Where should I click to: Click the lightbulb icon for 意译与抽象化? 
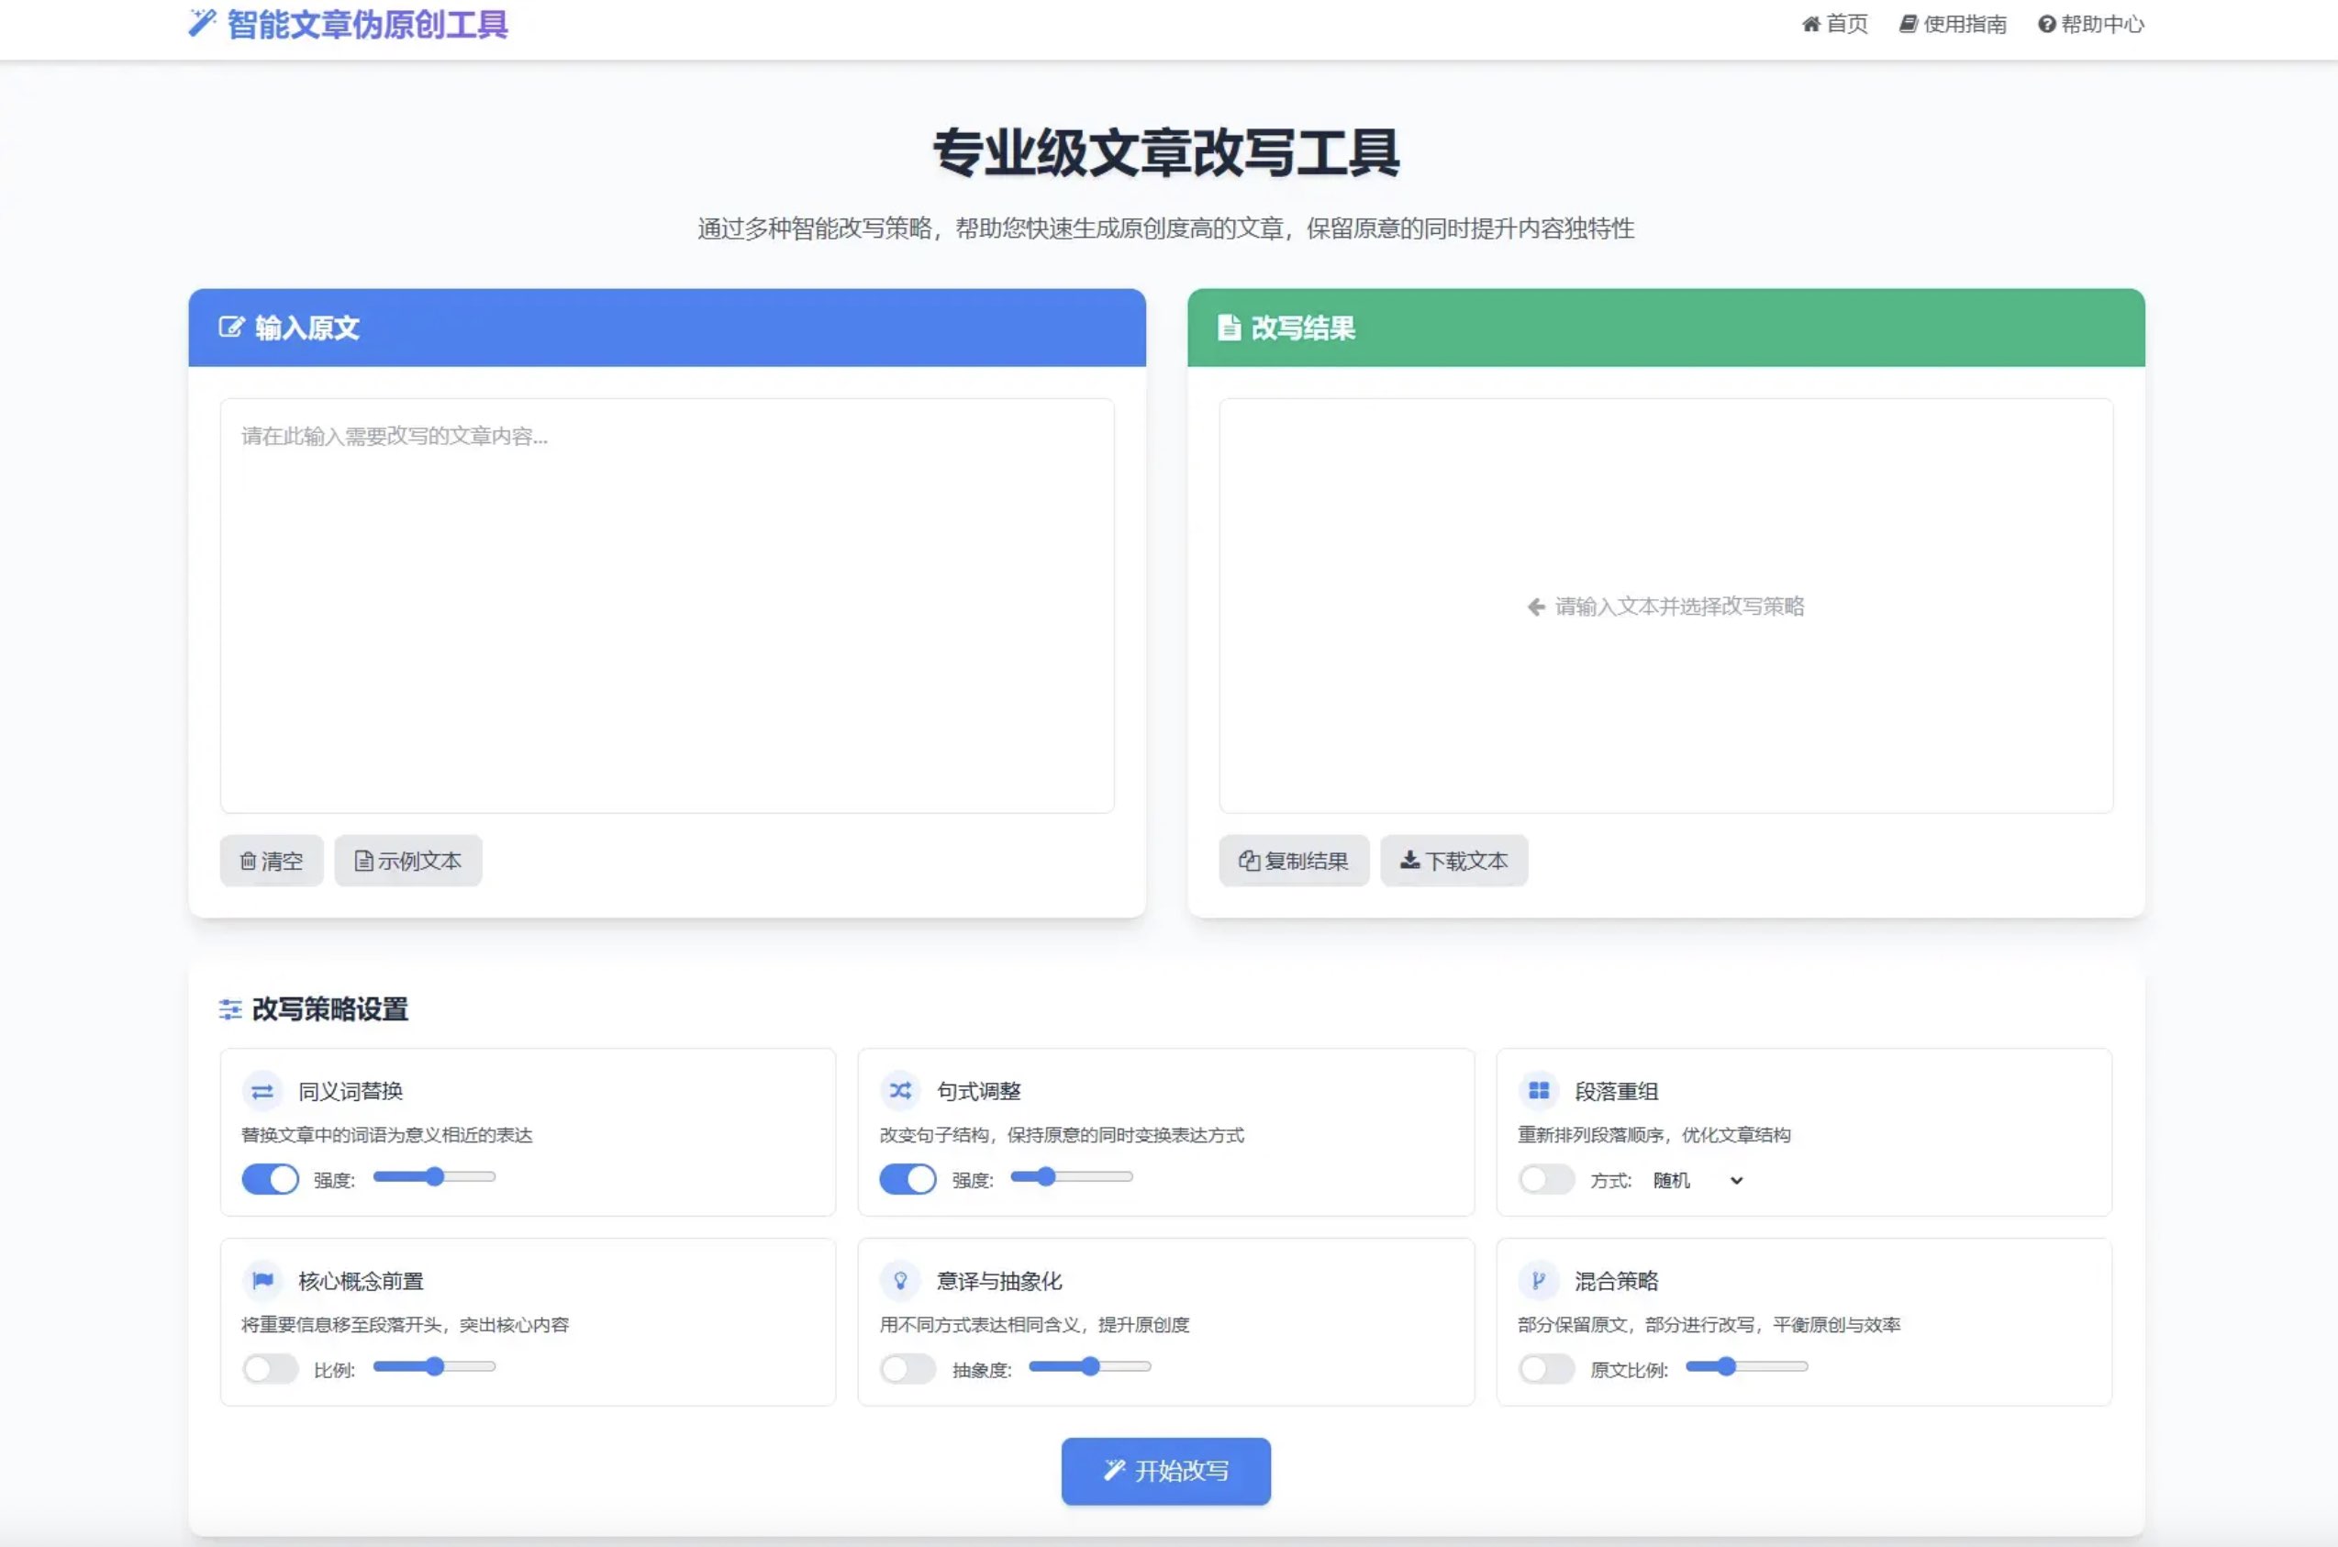click(899, 1281)
